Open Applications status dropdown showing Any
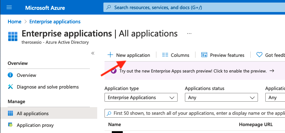 coord(221,98)
